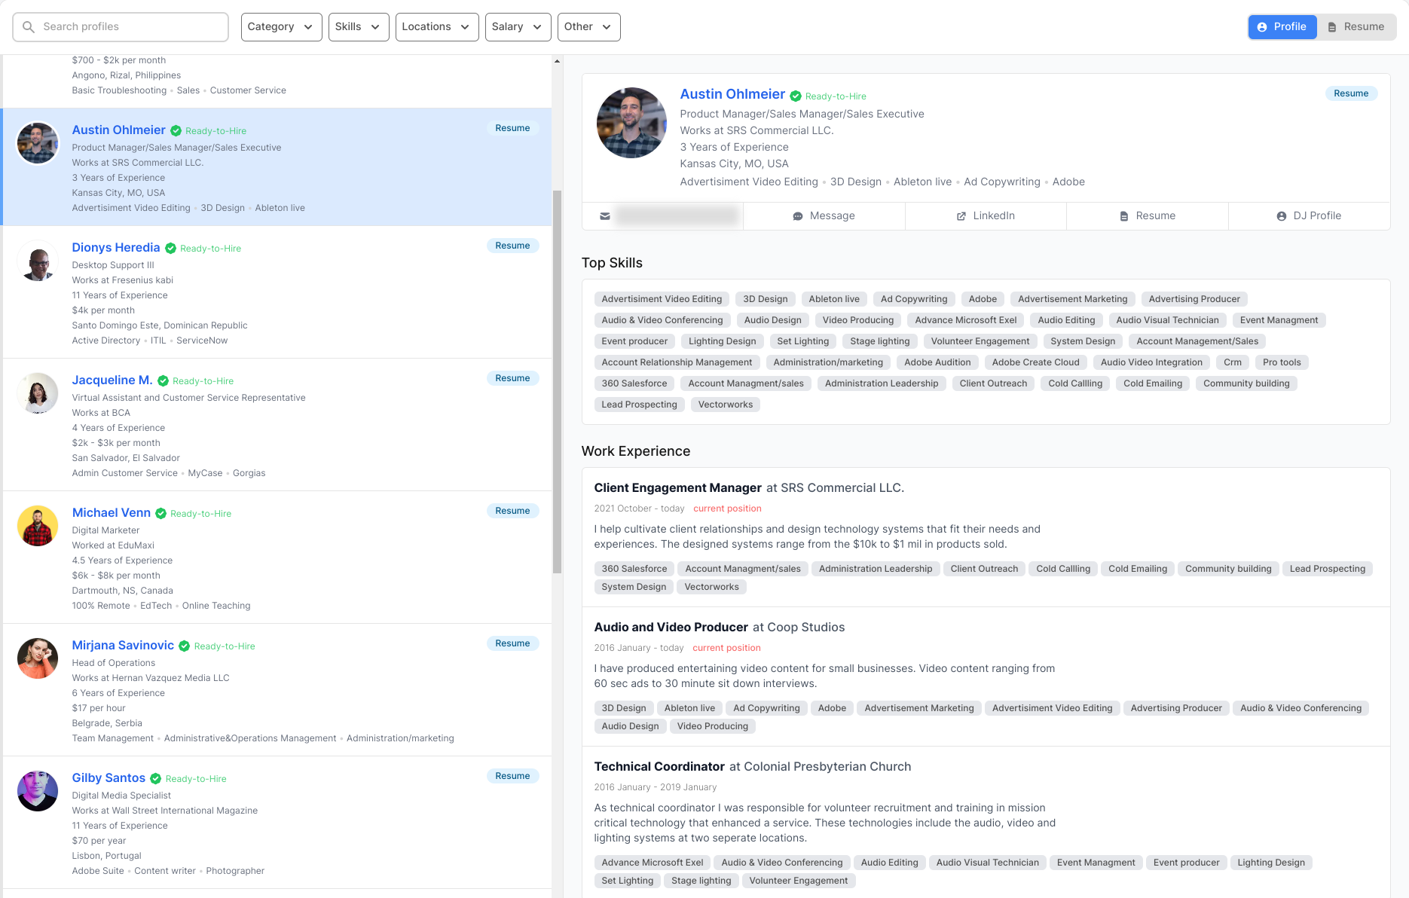1409x898 pixels.
Task: Click Resume button on Mirjana Savinovic card
Action: [x=512, y=643]
